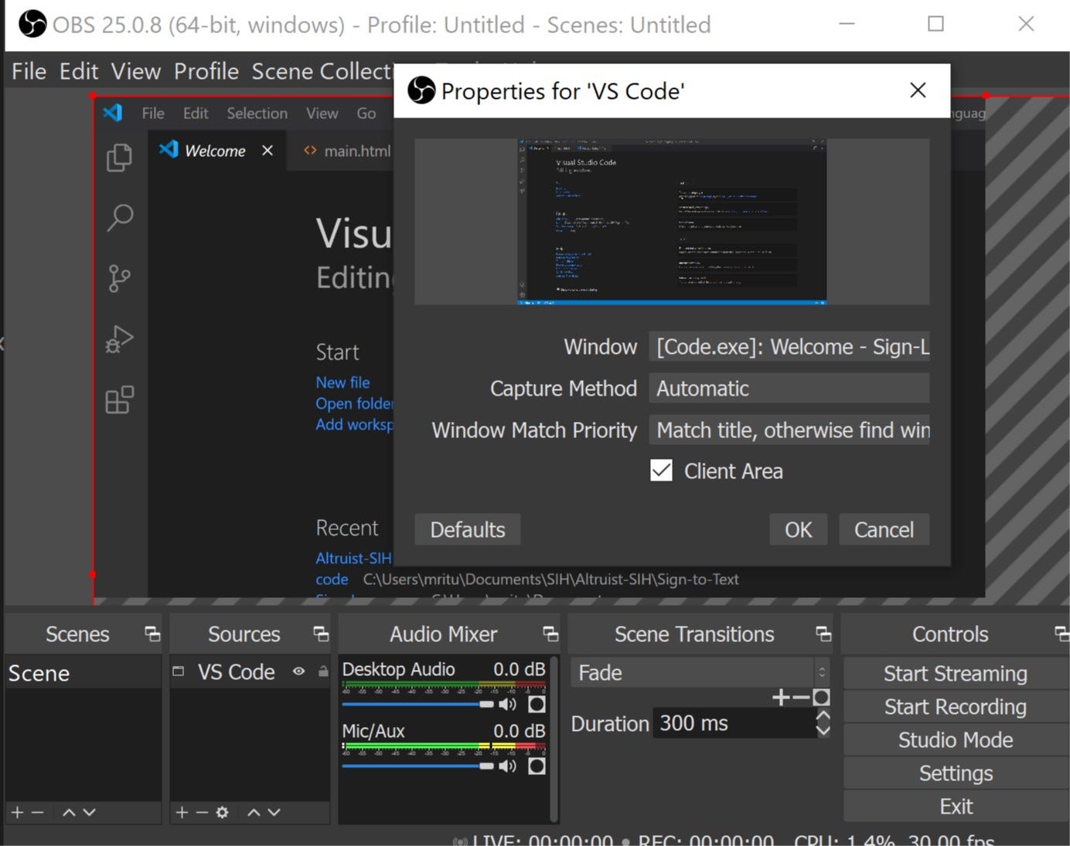Image resolution: width=1070 pixels, height=846 pixels.
Task: Enable Studio Mode
Action: pyautogui.click(x=956, y=740)
